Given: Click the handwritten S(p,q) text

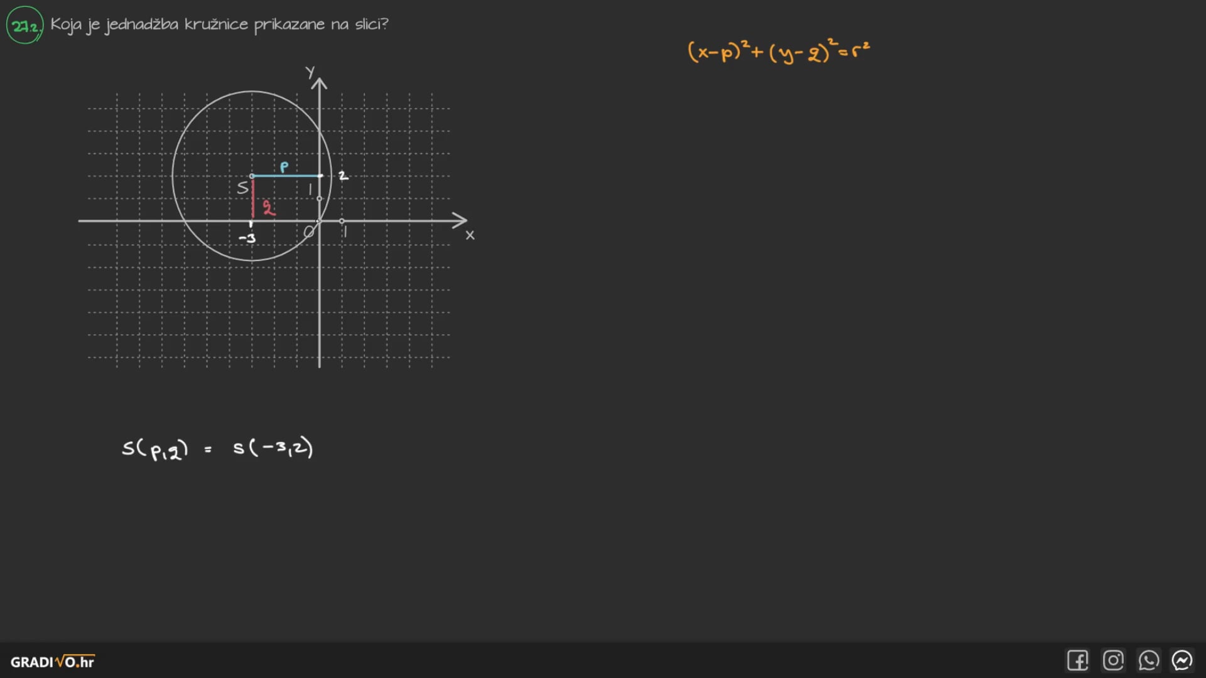Looking at the screenshot, I should pos(155,449).
